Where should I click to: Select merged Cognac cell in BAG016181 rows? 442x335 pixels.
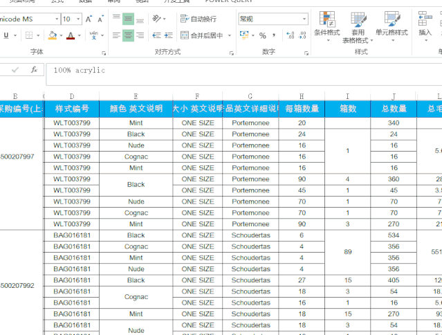[x=136, y=297]
